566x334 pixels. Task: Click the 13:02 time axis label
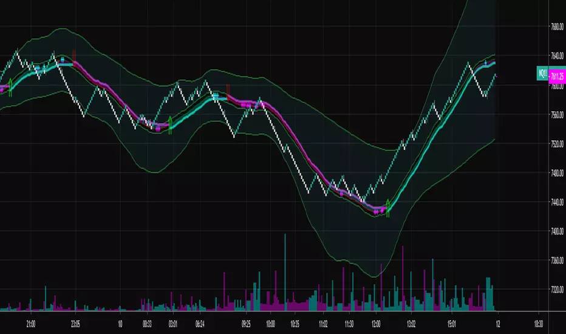point(411,324)
